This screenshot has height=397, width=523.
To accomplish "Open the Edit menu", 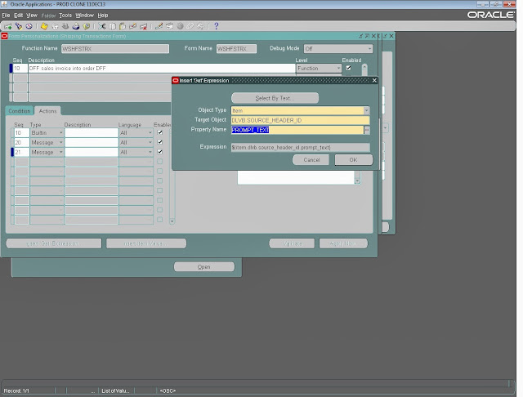I will pyautogui.click(x=18, y=16).
